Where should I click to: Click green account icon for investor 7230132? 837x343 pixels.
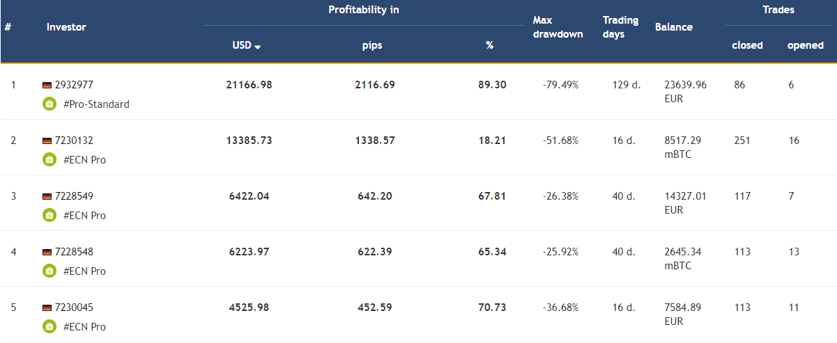point(49,160)
